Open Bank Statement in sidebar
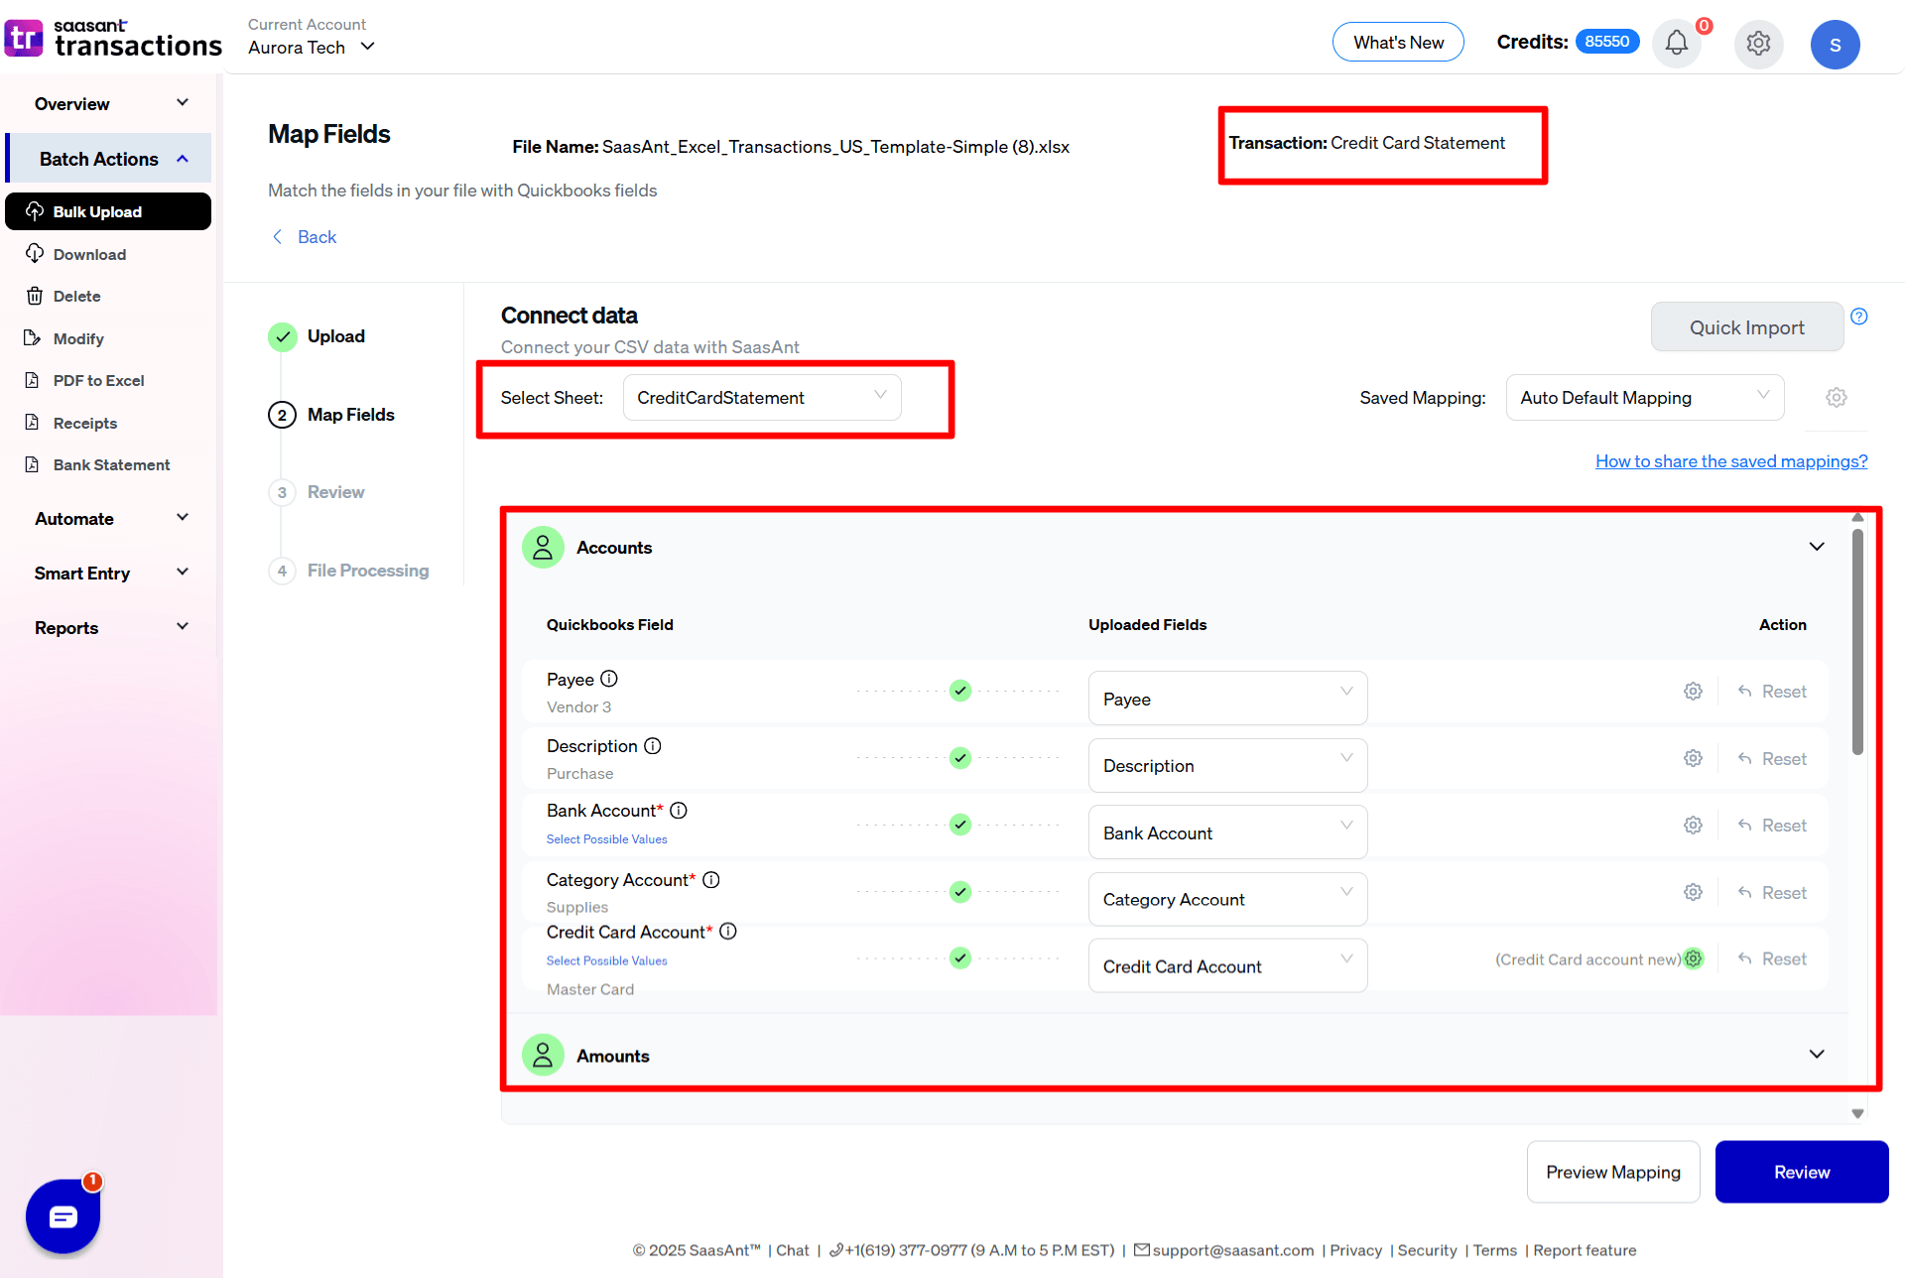 tap(111, 465)
